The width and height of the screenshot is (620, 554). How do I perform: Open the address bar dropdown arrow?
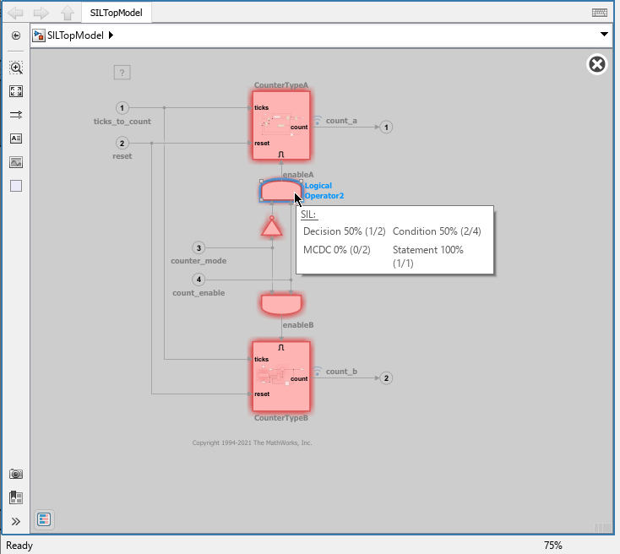(x=604, y=35)
